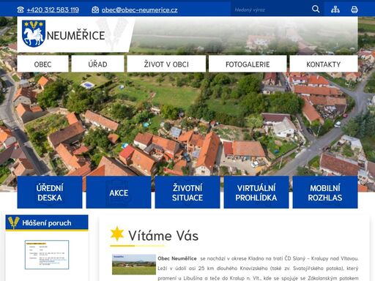Click wheat icon in Hlášení poruch header
Image resolution: width=375 pixels, height=281 pixels.
(x=13, y=222)
